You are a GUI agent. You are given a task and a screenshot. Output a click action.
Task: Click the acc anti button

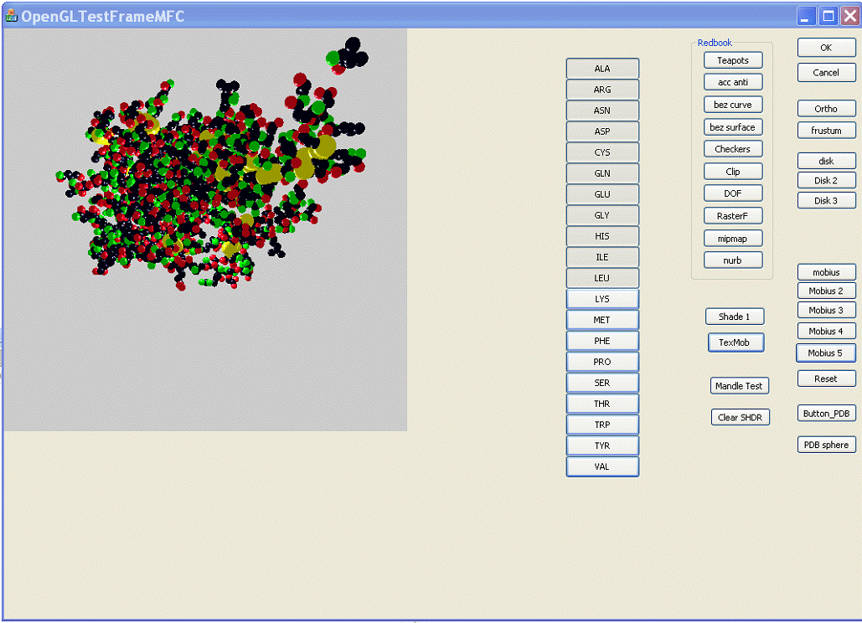733,82
